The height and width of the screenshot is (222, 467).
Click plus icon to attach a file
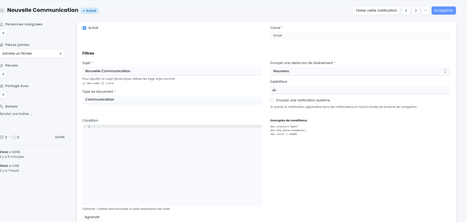pyautogui.click(x=61, y=54)
